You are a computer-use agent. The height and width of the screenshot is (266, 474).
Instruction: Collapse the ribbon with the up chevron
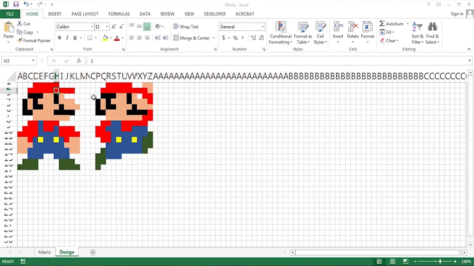click(x=469, y=49)
